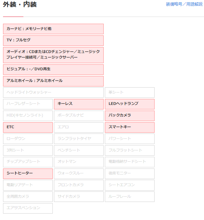Viewport: 204px width, 220px height.
Task: Select the 電動リアゲート cell
Action: coord(28,185)
